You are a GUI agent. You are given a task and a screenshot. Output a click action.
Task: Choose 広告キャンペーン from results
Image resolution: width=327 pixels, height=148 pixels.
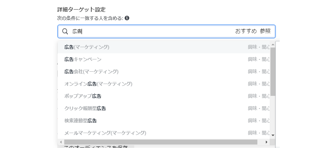click(164, 59)
